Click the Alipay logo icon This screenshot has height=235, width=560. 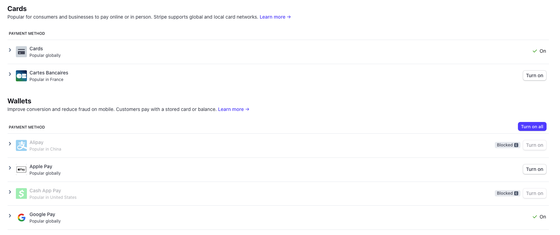point(21,145)
